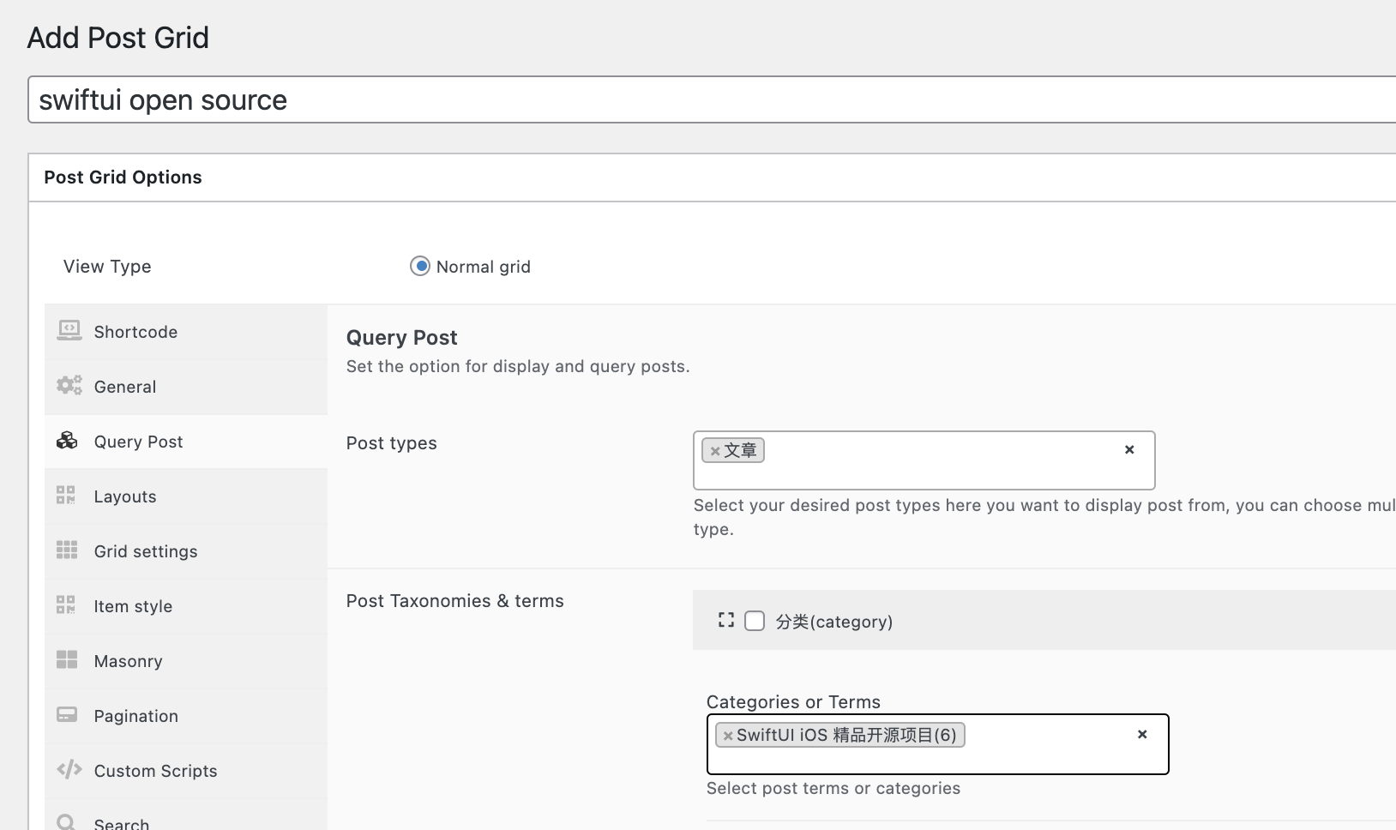Viewport: 1396px width, 830px height.
Task: Click the 分类(category) taxonomy row
Action: click(x=1044, y=620)
